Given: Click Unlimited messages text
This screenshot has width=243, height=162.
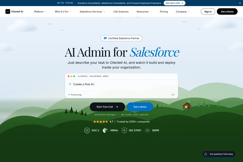Looking at the screenshot, I should pos(105,115).
